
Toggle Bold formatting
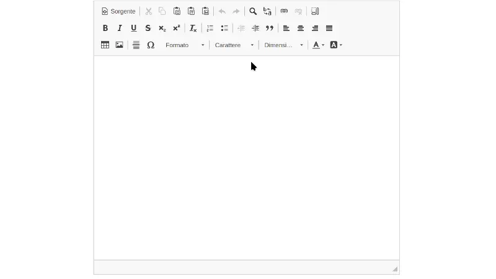(105, 28)
